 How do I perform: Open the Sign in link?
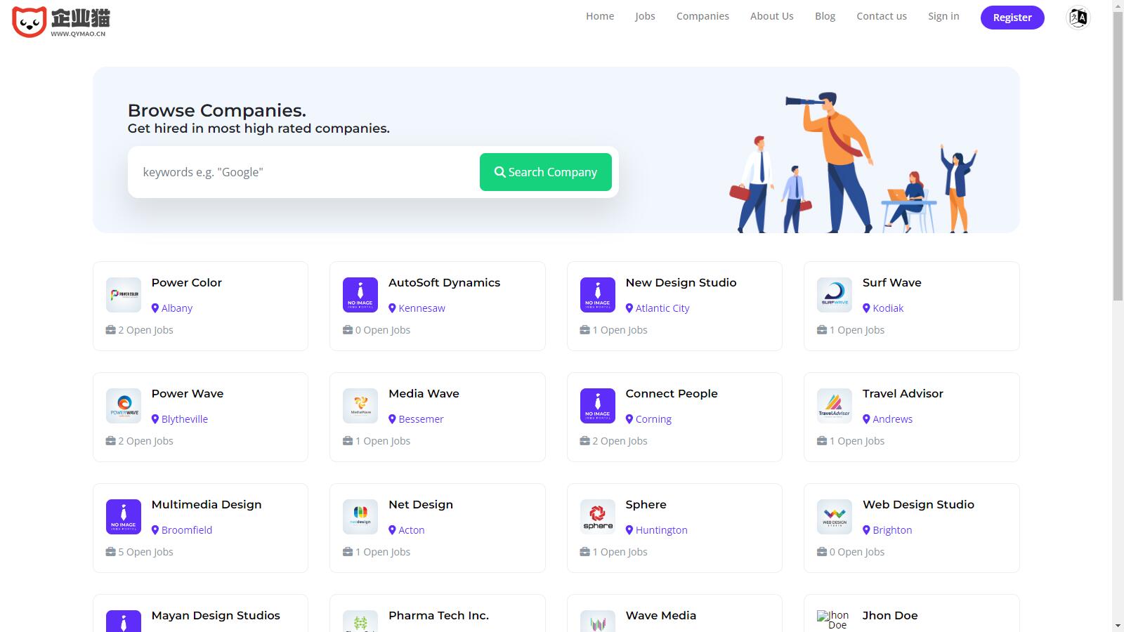[x=943, y=16]
